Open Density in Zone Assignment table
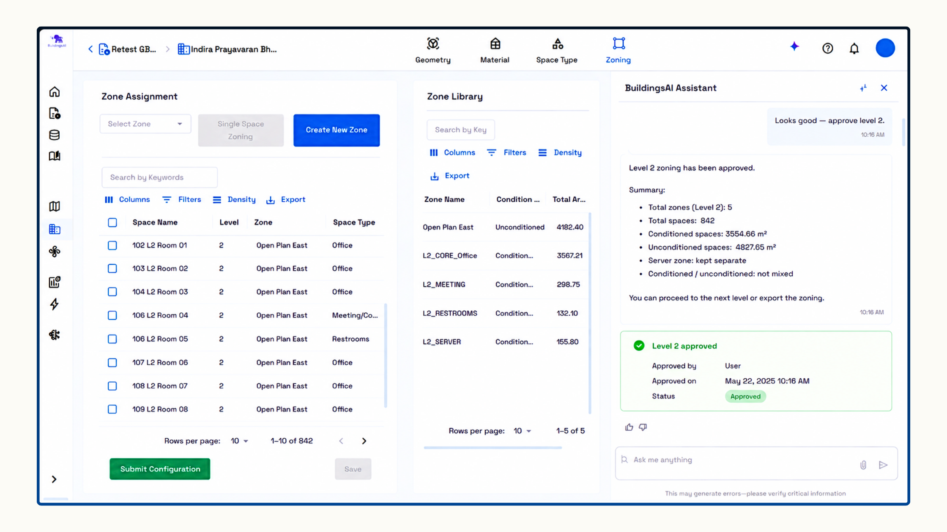Viewport: 947px width, 532px height. coord(234,199)
